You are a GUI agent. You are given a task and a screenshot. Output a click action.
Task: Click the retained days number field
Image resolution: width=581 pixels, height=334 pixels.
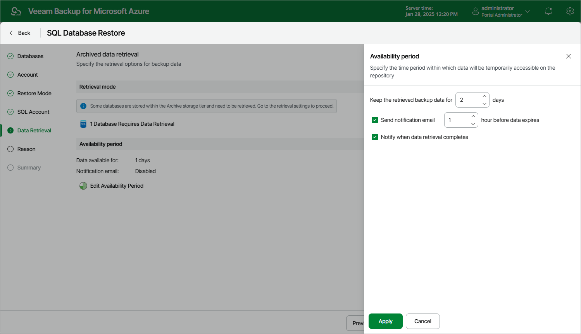(x=468, y=100)
